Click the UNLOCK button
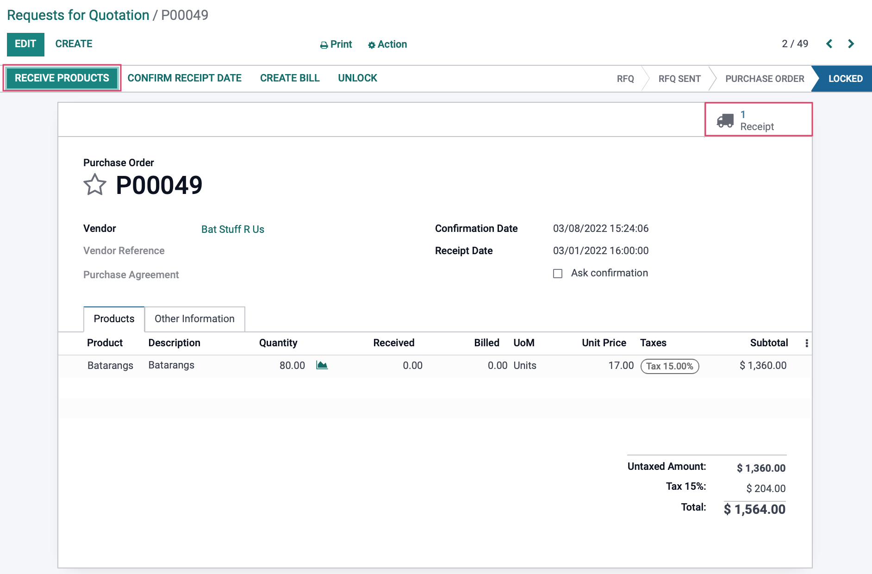872x574 pixels. click(x=358, y=78)
